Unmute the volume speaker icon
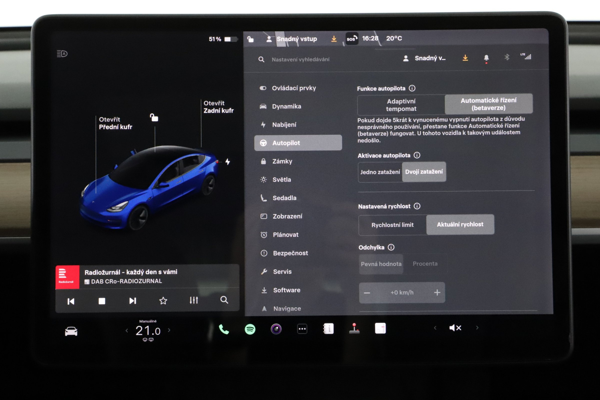Screen dimensions: 600x400 click(x=455, y=328)
